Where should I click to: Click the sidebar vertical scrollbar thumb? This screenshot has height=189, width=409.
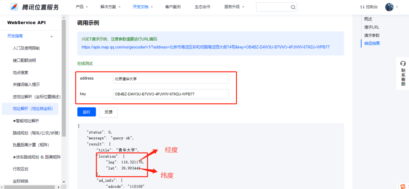pos(64,78)
